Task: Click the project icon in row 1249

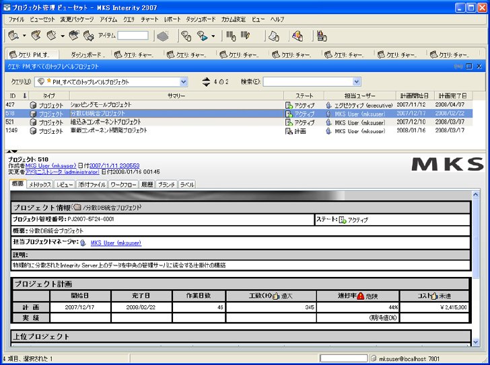Action: (33, 131)
